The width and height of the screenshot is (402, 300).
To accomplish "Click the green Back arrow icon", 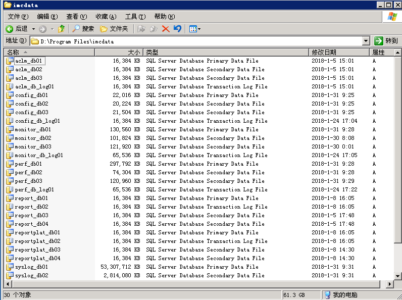I will [10, 29].
